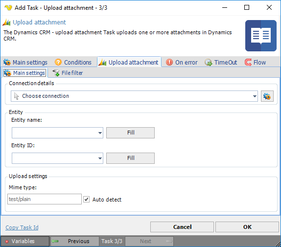
Task: Go to the TimeOut tab
Action: pos(221,62)
